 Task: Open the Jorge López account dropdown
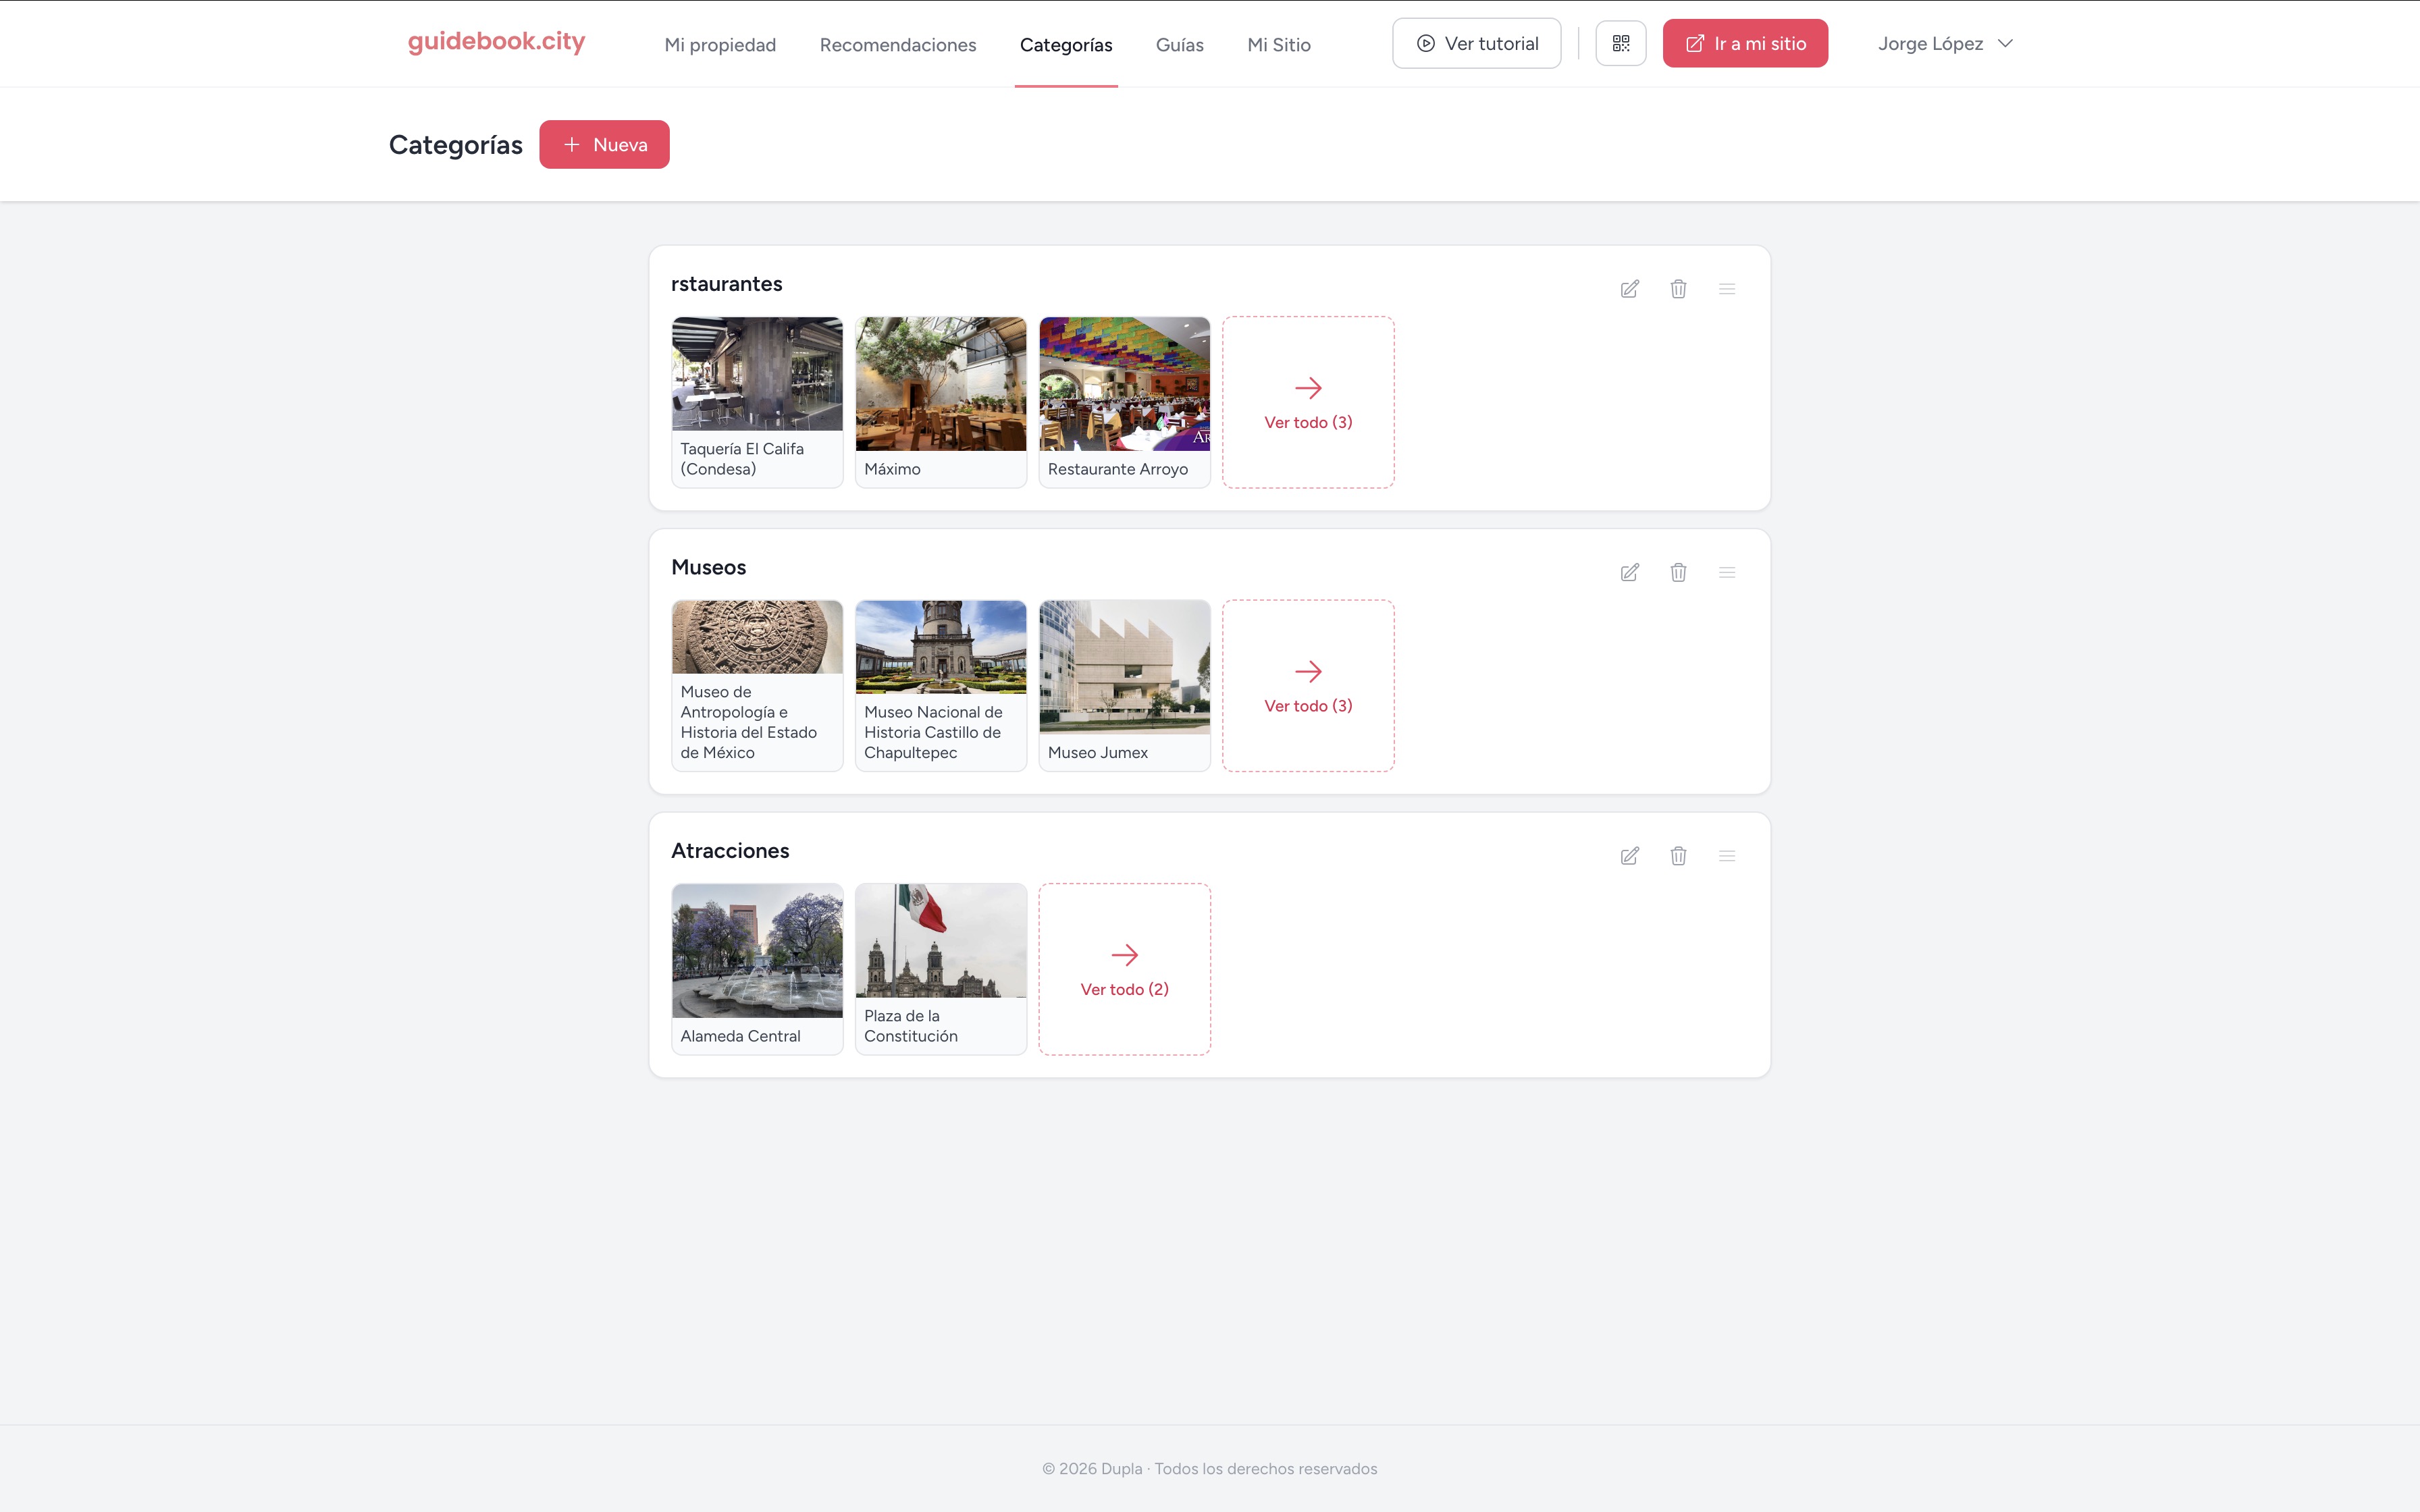click(1945, 43)
